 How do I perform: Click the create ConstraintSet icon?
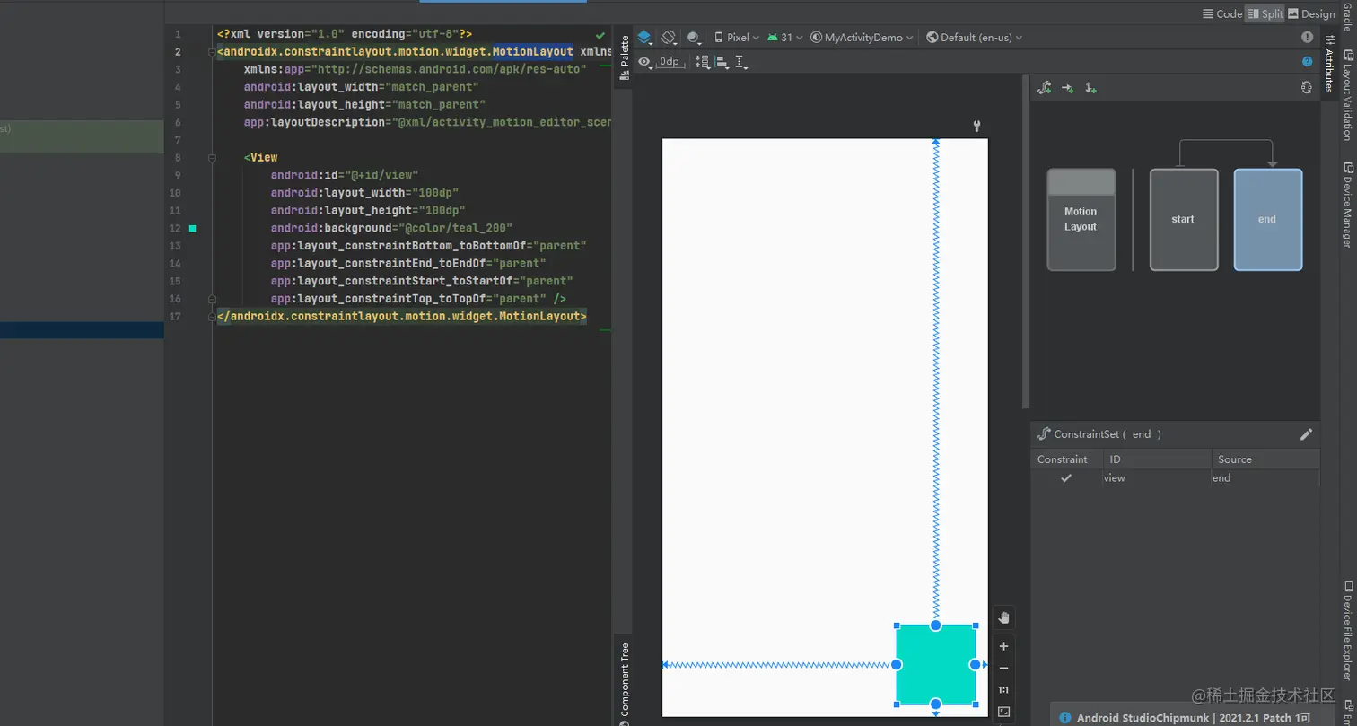click(1045, 88)
